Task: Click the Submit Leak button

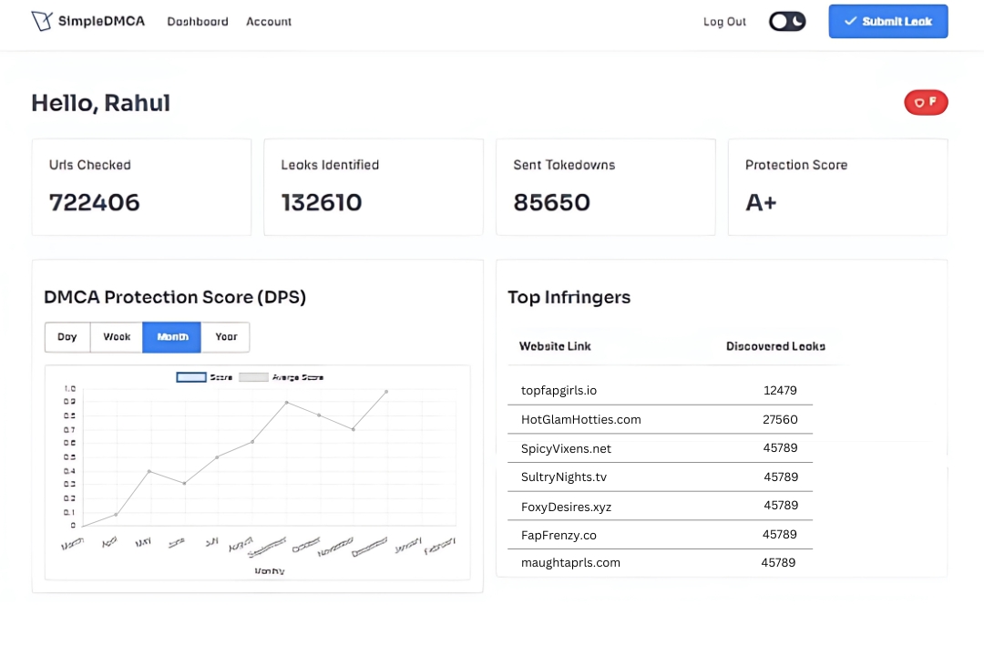Action: tap(887, 21)
